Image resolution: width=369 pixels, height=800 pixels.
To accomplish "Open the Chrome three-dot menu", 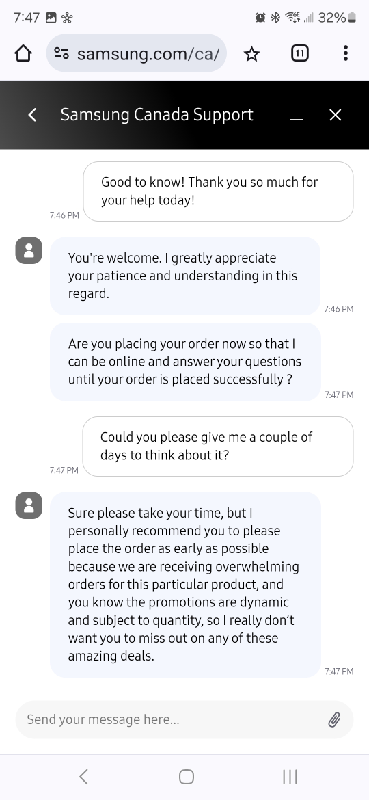I will (346, 53).
